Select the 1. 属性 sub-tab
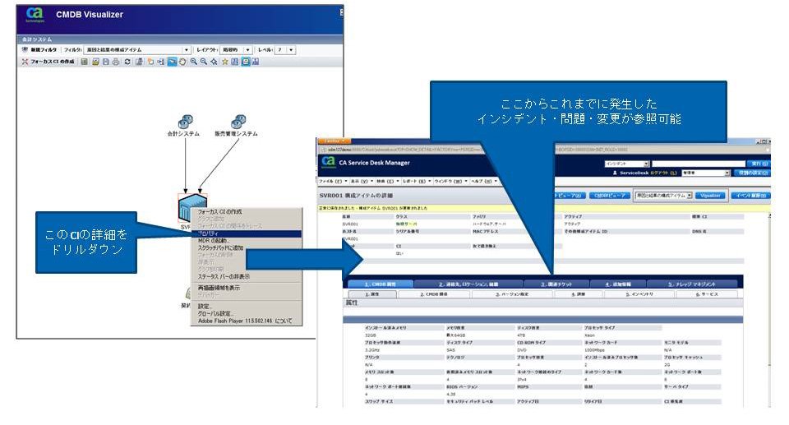The width and height of the screenshot is (789, 425). (373, 293)
